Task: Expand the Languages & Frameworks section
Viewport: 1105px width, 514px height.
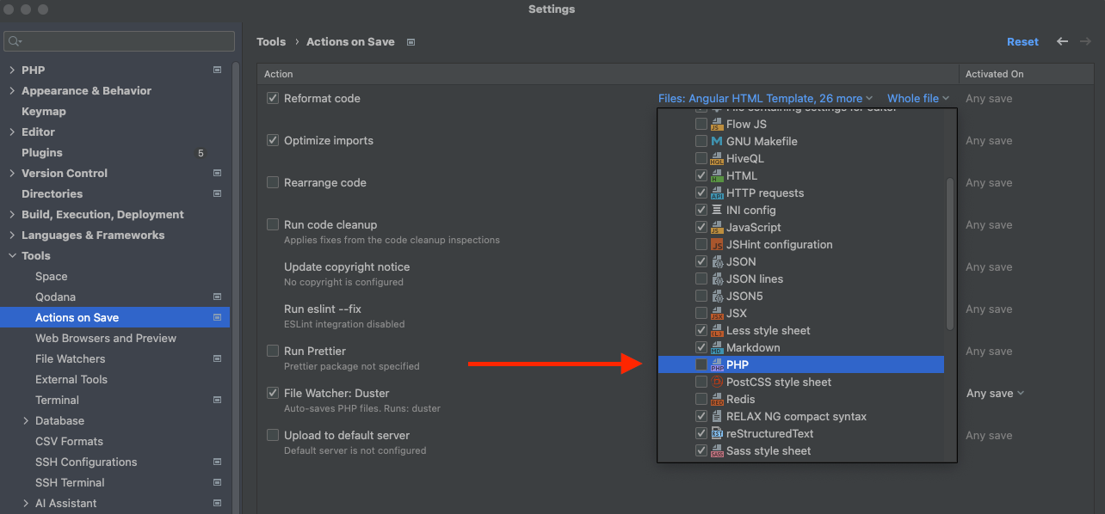Action: pos(12,236)
